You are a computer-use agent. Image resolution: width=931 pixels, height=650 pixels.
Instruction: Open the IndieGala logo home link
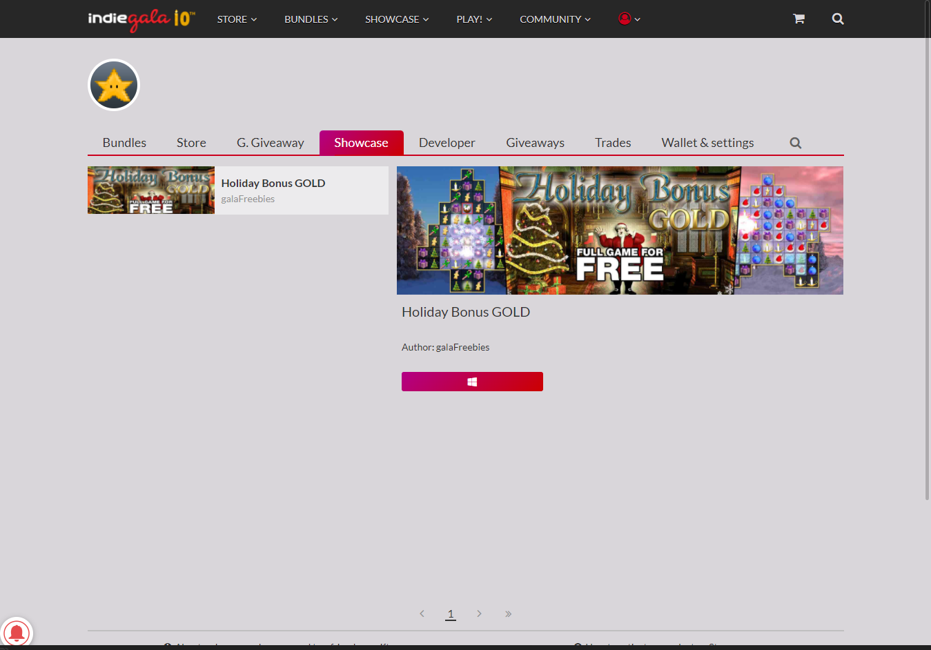click(141, 19)
